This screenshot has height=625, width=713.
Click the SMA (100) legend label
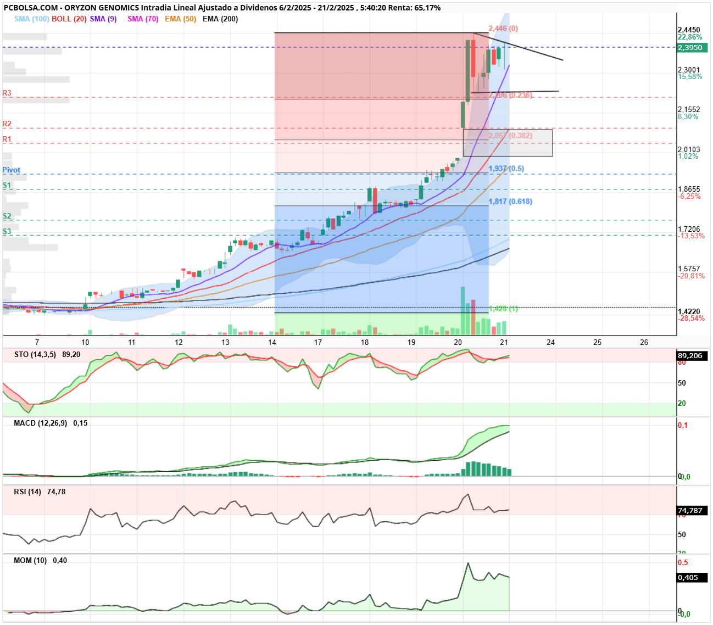[31, 19]
